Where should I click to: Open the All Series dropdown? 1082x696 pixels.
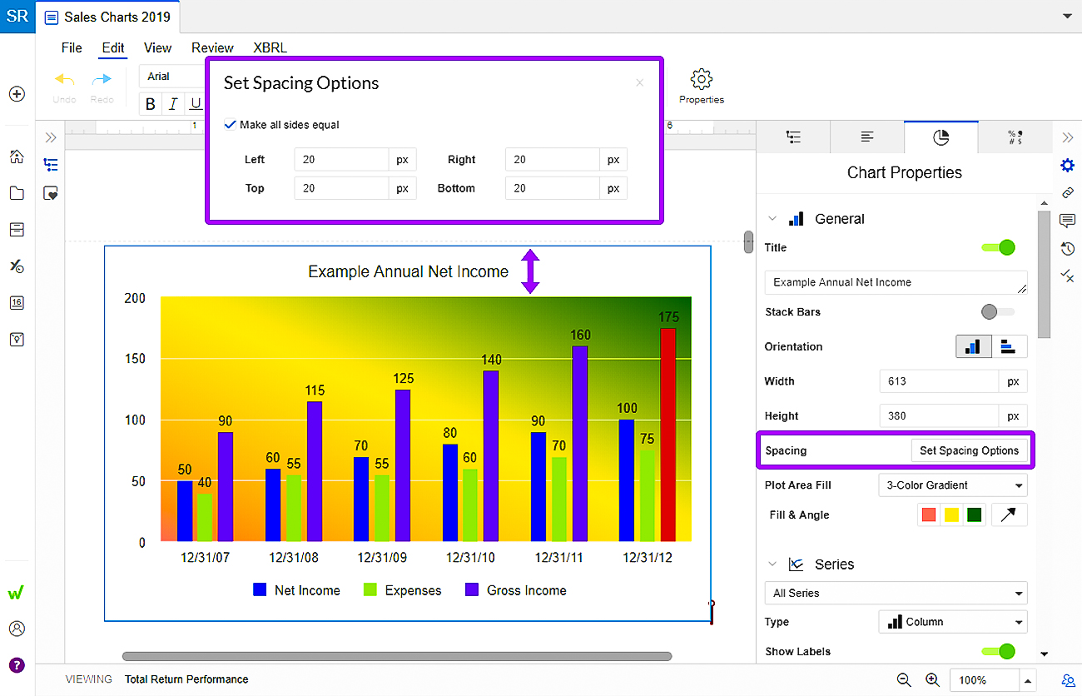click(x=896, y=593)
